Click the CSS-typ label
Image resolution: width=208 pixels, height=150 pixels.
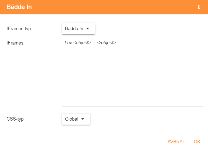tap(15, 119)
